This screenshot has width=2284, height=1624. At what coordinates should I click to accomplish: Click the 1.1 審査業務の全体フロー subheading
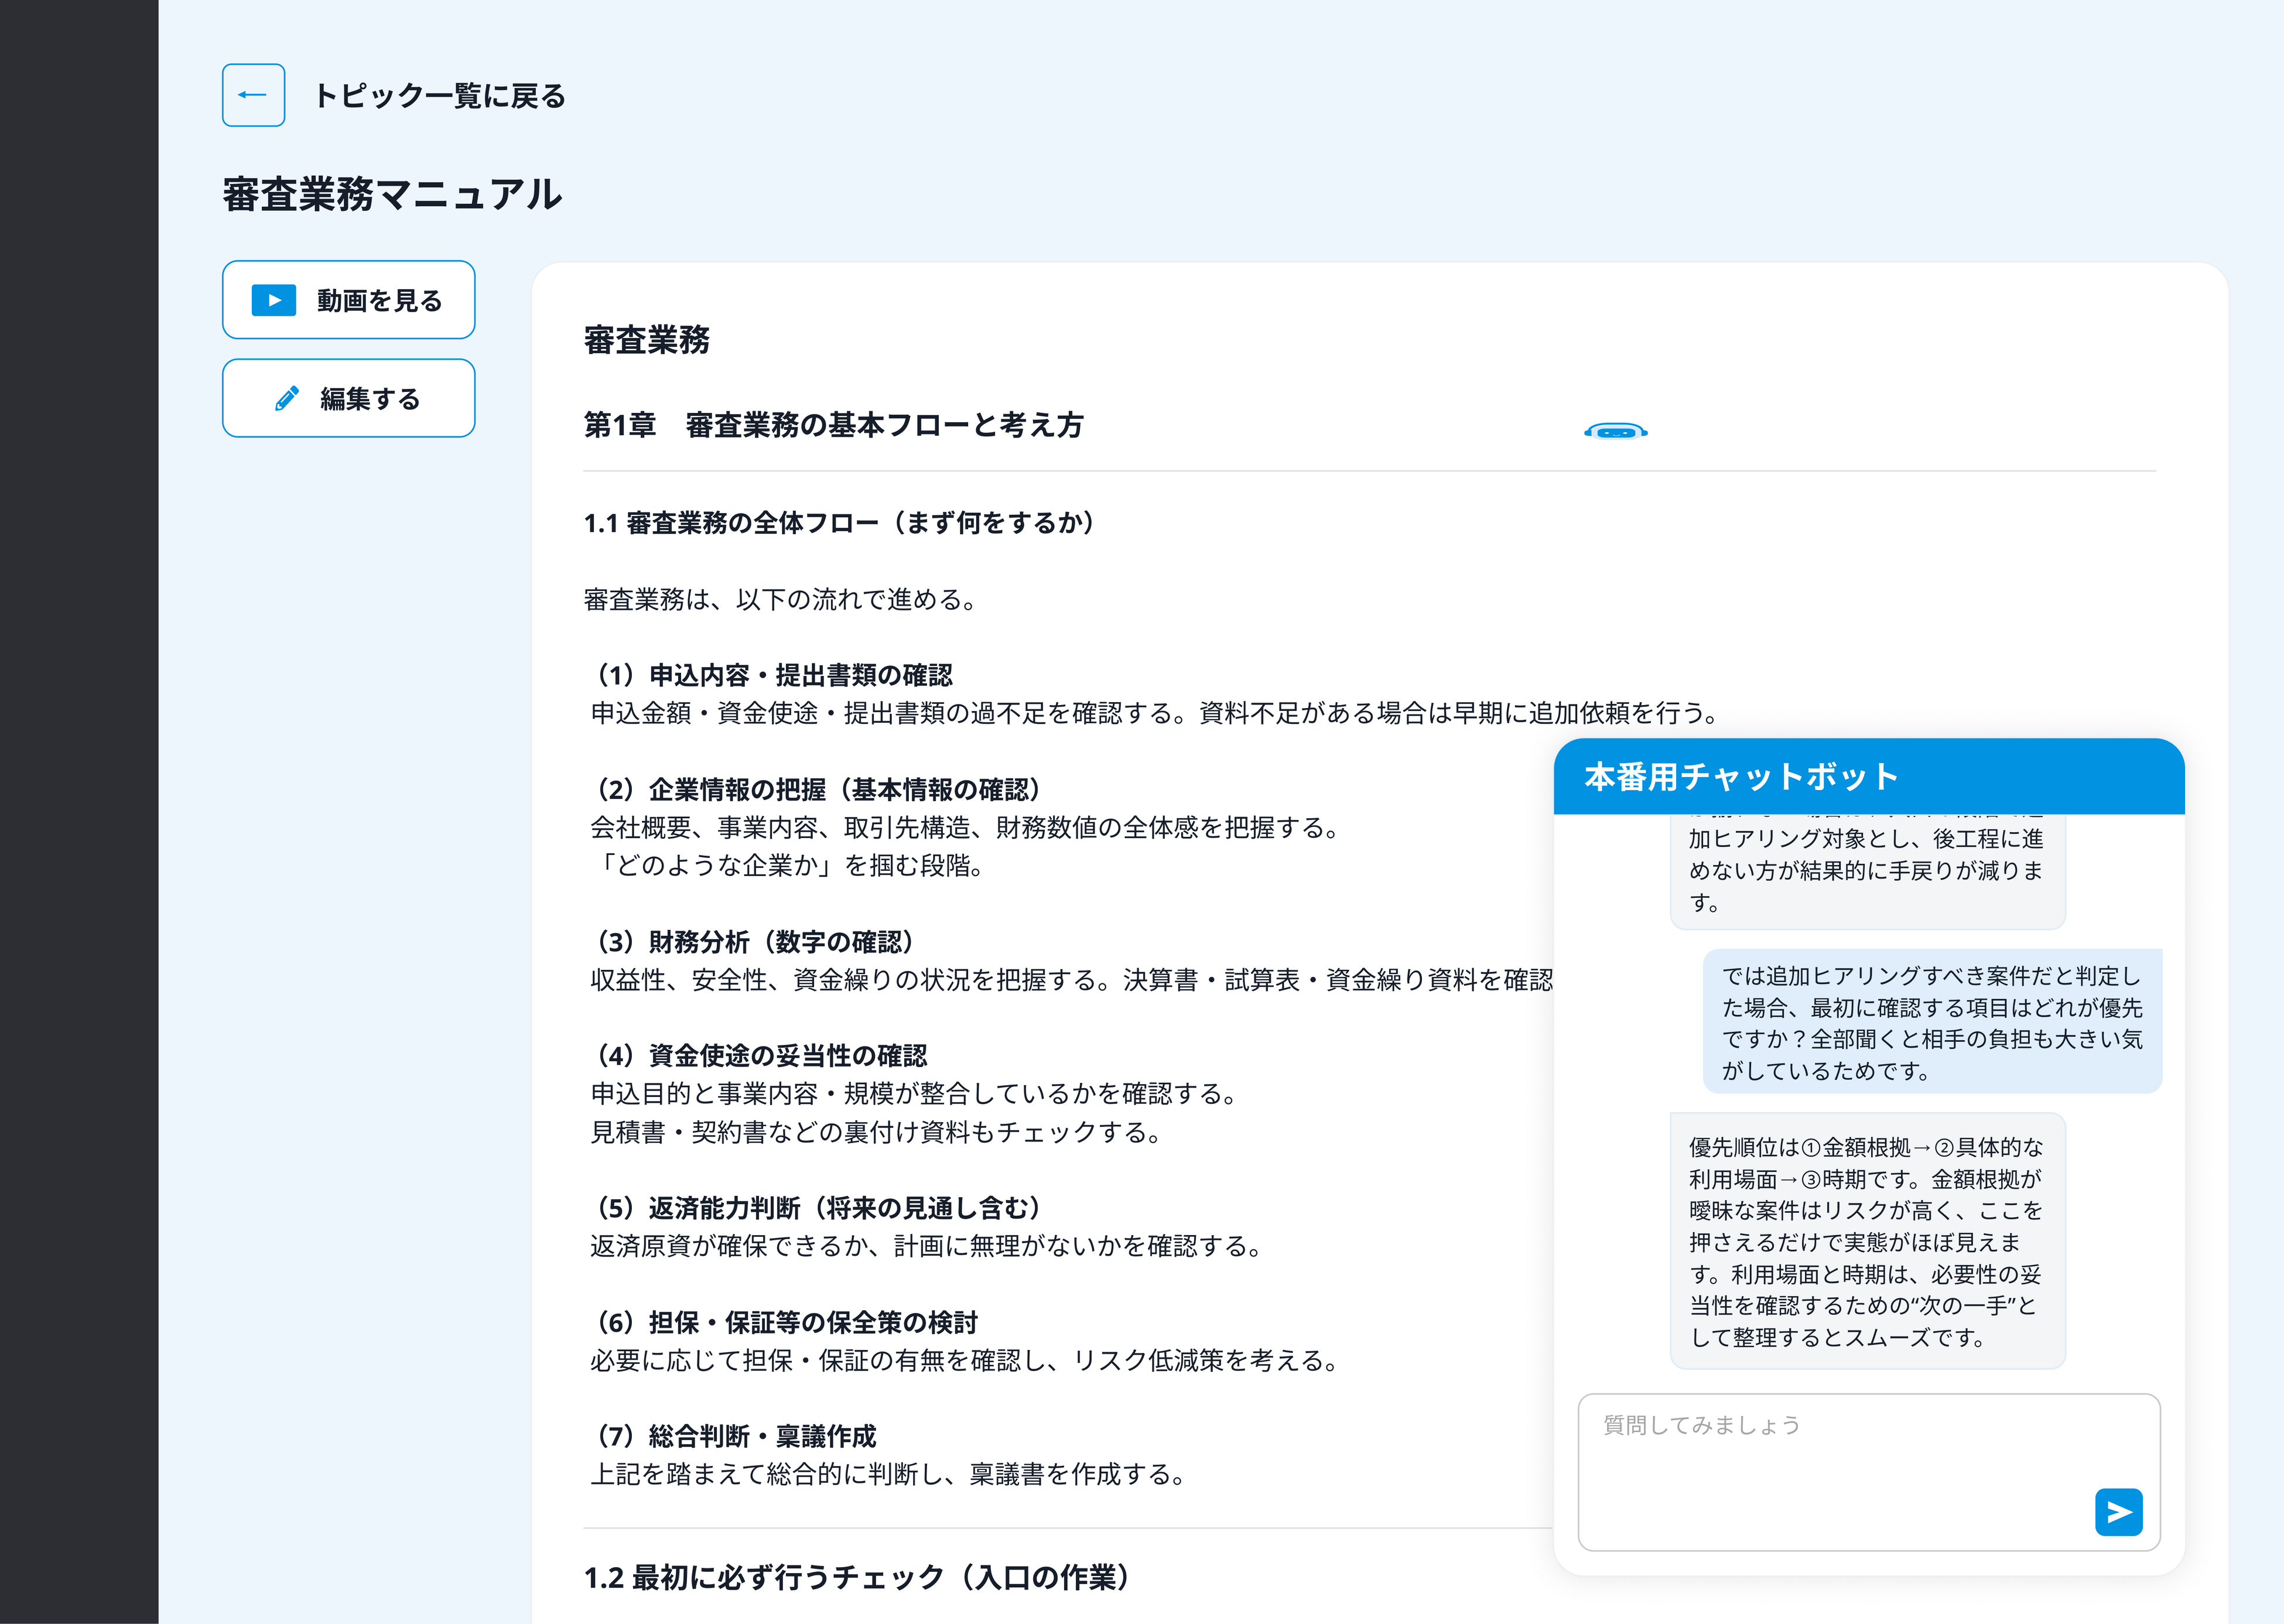coord(839,523)
